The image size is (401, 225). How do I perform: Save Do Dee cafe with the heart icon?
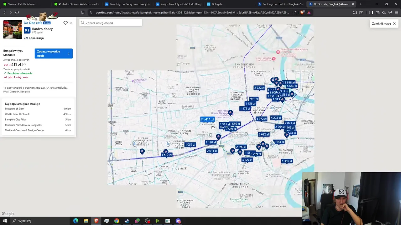click(x=65, y=23)
